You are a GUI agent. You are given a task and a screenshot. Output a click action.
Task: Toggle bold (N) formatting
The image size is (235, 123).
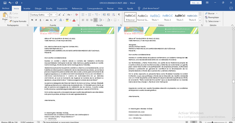click(32, 20)
